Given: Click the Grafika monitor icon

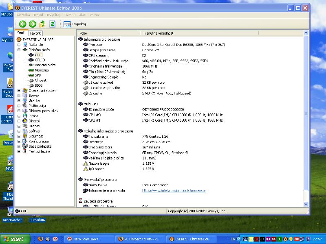Looking at the screenshot, I should (x=25, y=100).
